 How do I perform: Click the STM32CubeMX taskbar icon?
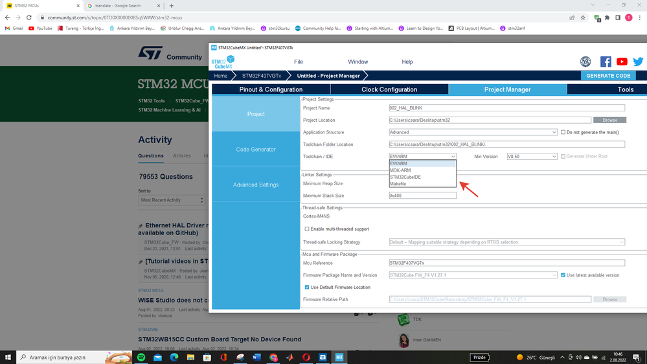[x=339, y=358]
